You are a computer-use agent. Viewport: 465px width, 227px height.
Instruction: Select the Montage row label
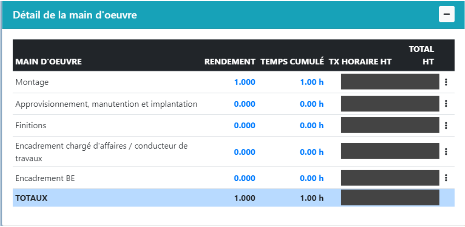[32, 82]
